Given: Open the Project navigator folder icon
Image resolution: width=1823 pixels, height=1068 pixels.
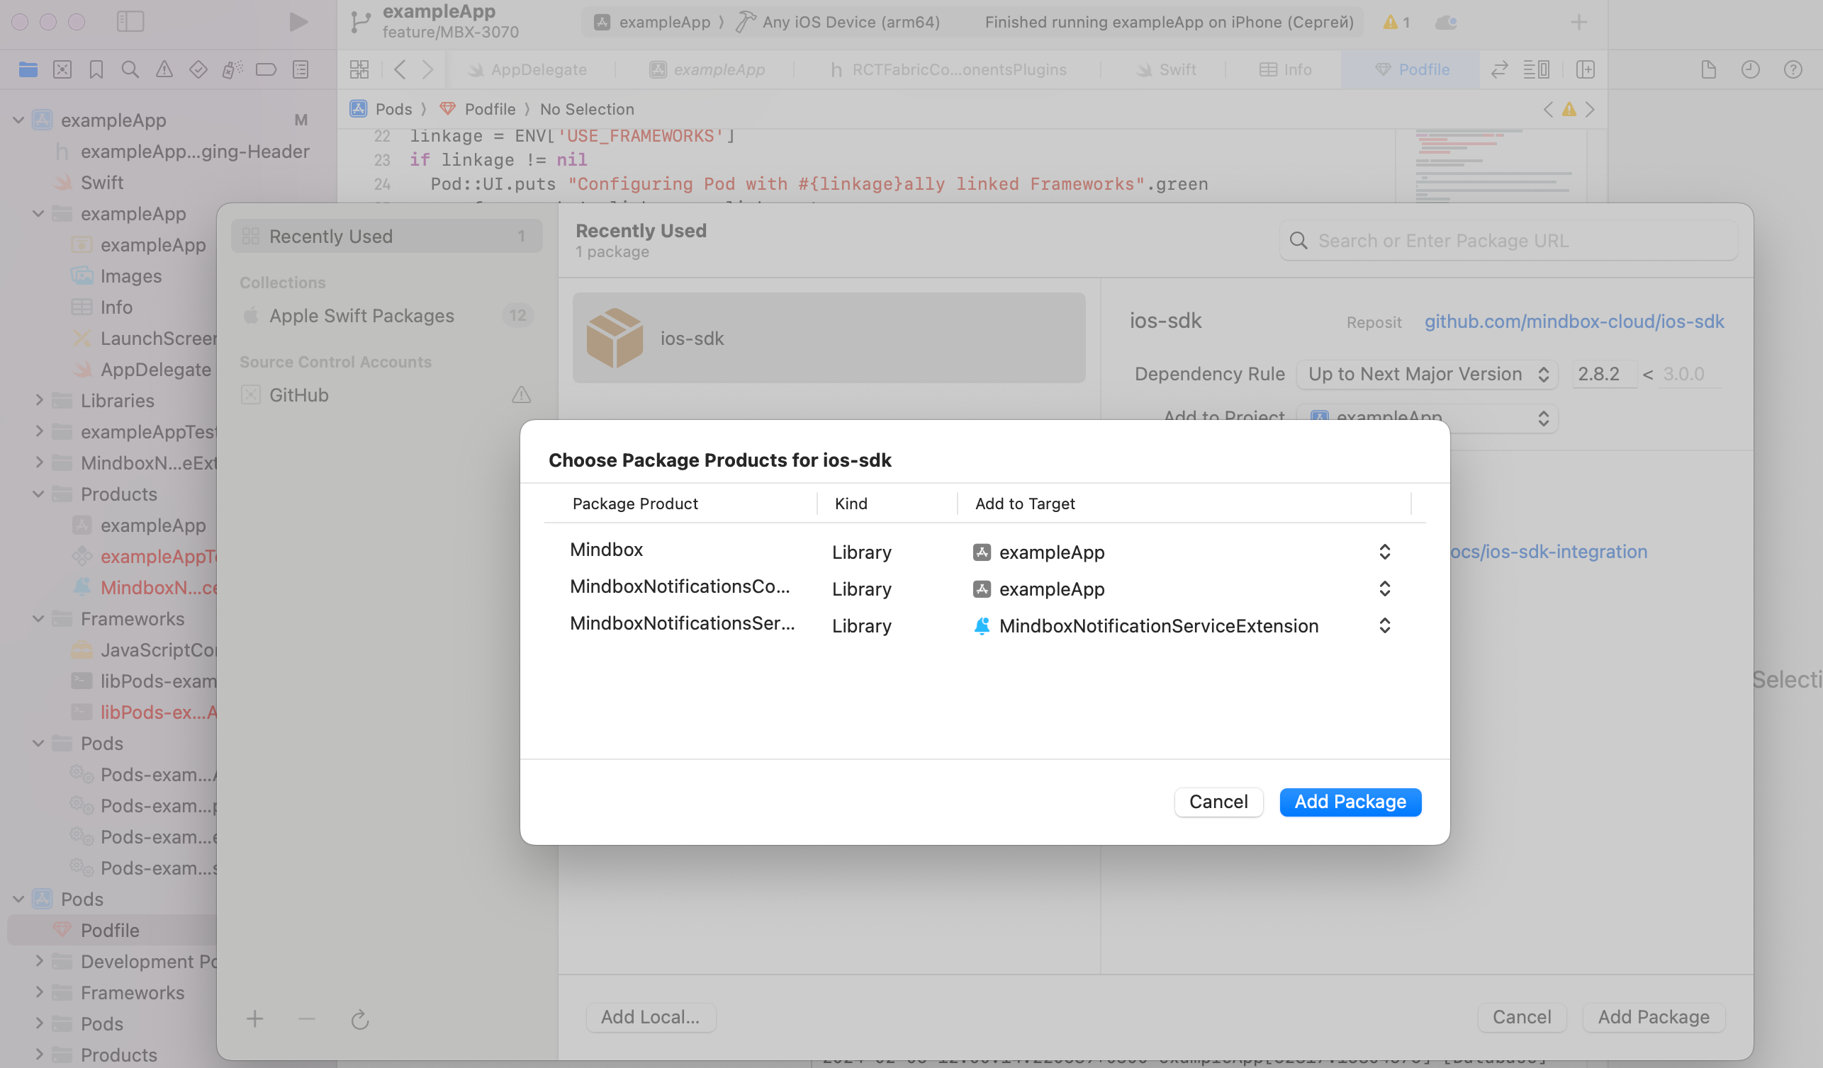Looking at the screenshot, I should point(28,69).
